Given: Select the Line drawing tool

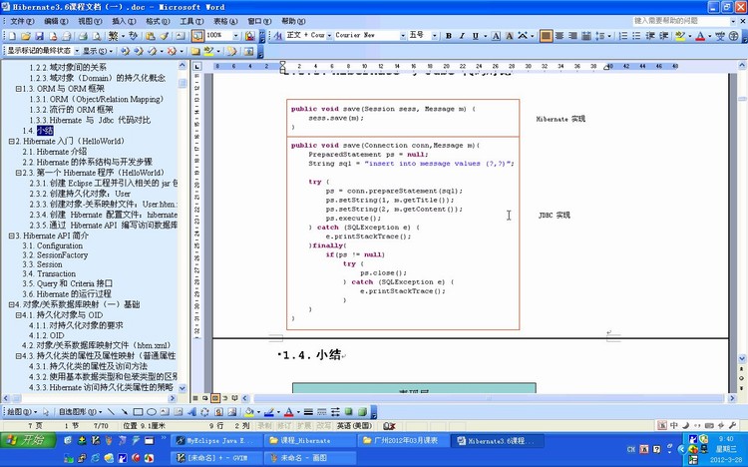Looking at the screenshot, I should [x=111, y=411].
